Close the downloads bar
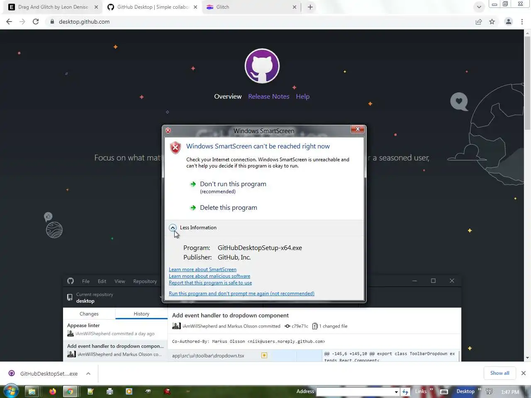Screen dimensions: 531x398 [524, 373]
